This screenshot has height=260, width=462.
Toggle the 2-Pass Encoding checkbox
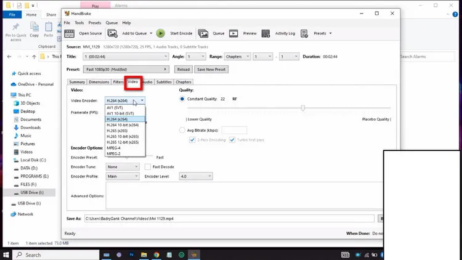point(192,140)
